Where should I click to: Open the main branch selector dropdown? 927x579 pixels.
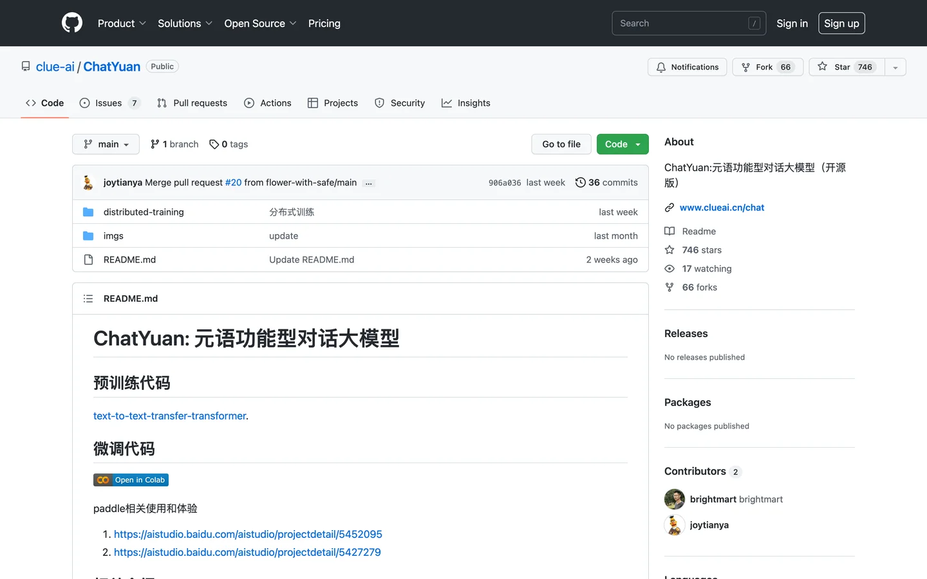[x=106, y=144]
